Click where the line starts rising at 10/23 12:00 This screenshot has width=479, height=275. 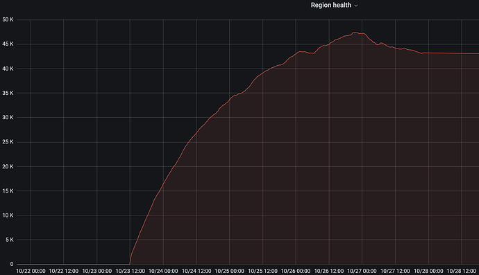130,263
